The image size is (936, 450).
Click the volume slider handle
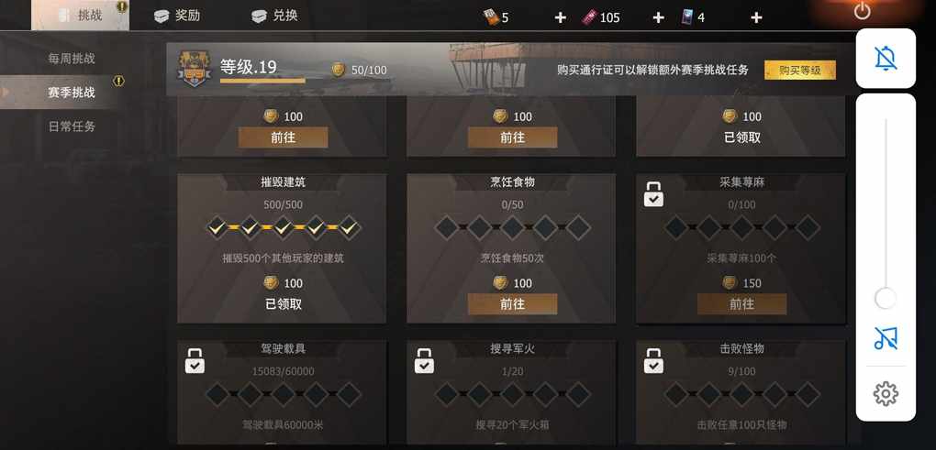pos(886,298)
